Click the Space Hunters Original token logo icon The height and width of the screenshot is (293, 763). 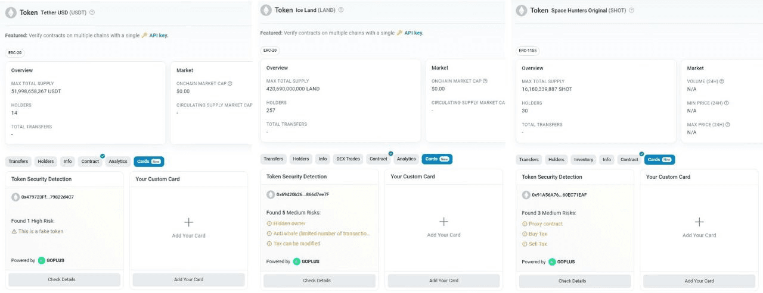[x=522, y=10]
